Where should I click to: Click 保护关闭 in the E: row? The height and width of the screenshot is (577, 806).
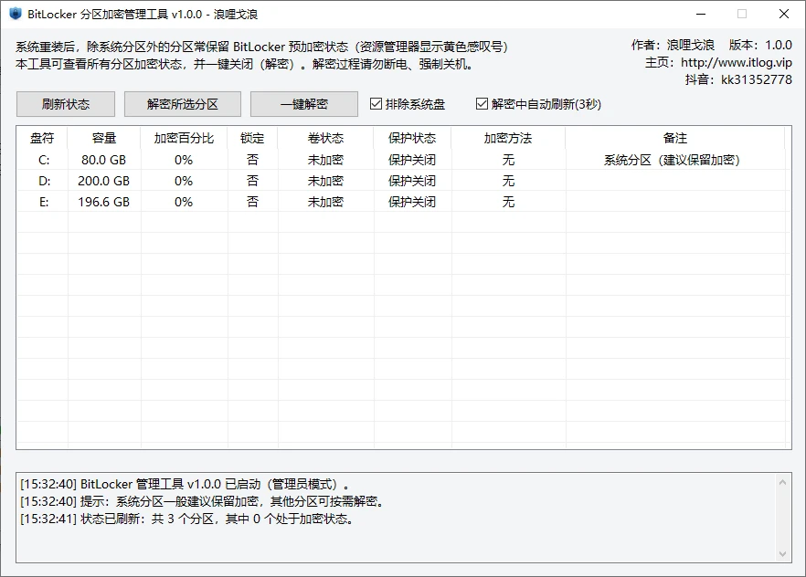[x=412, y=202]
